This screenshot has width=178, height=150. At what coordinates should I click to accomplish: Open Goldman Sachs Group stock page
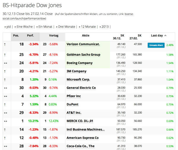[x=83, y=55]
